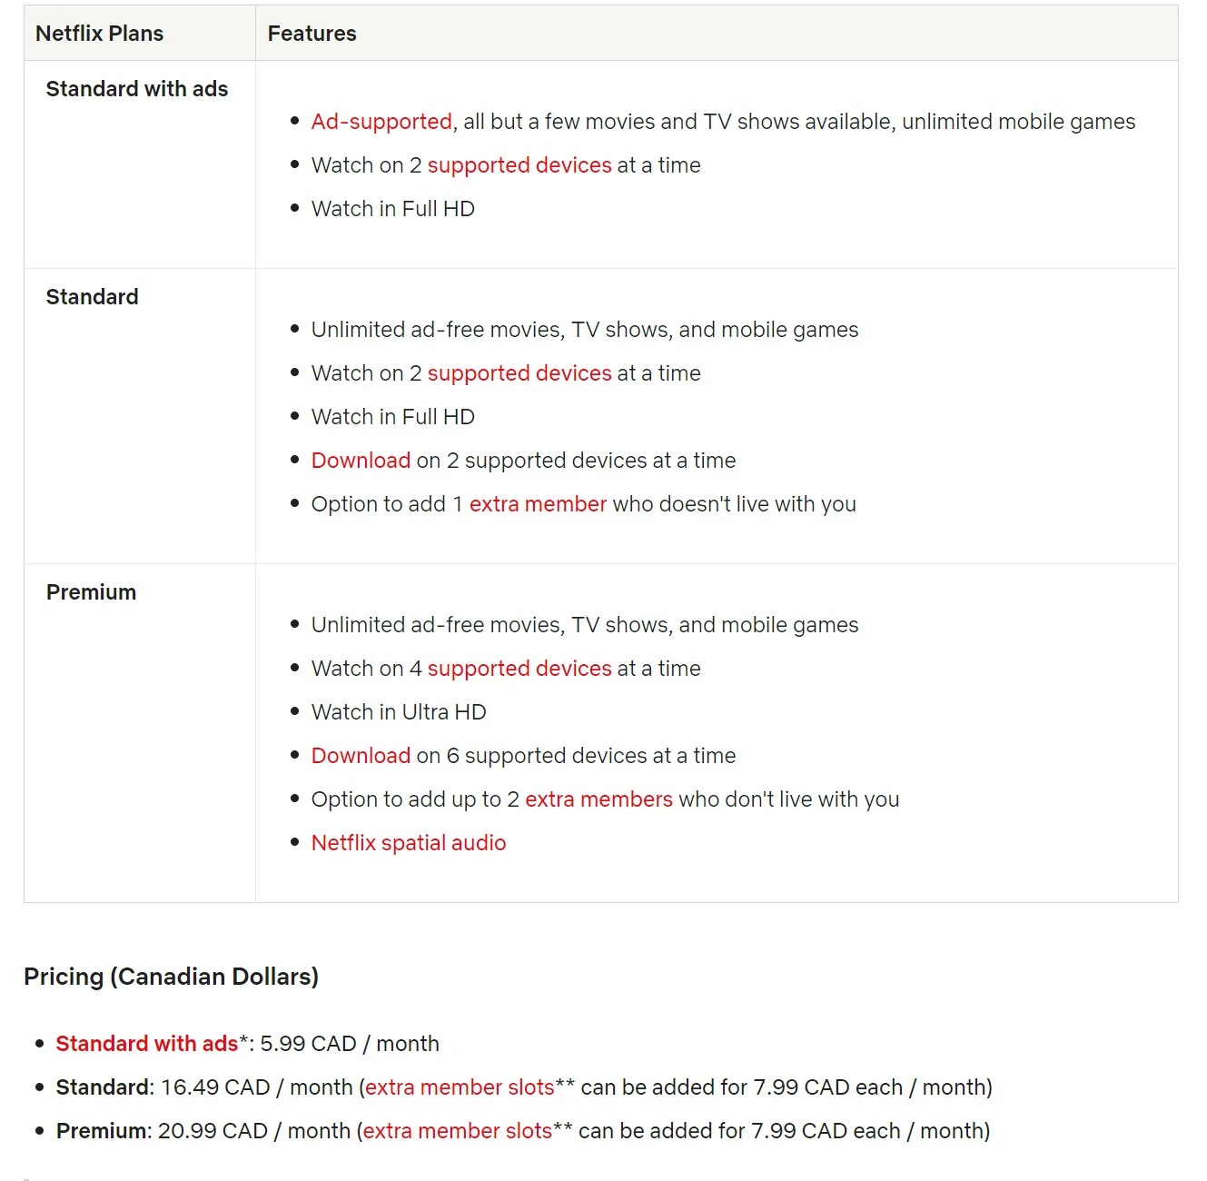Click Standard with ads pricing link

click(147, 1044)
